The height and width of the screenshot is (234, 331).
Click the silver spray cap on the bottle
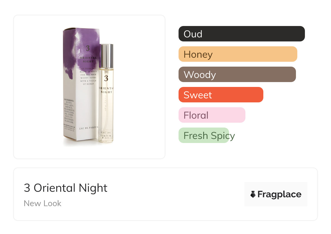(x=106, y=56)
